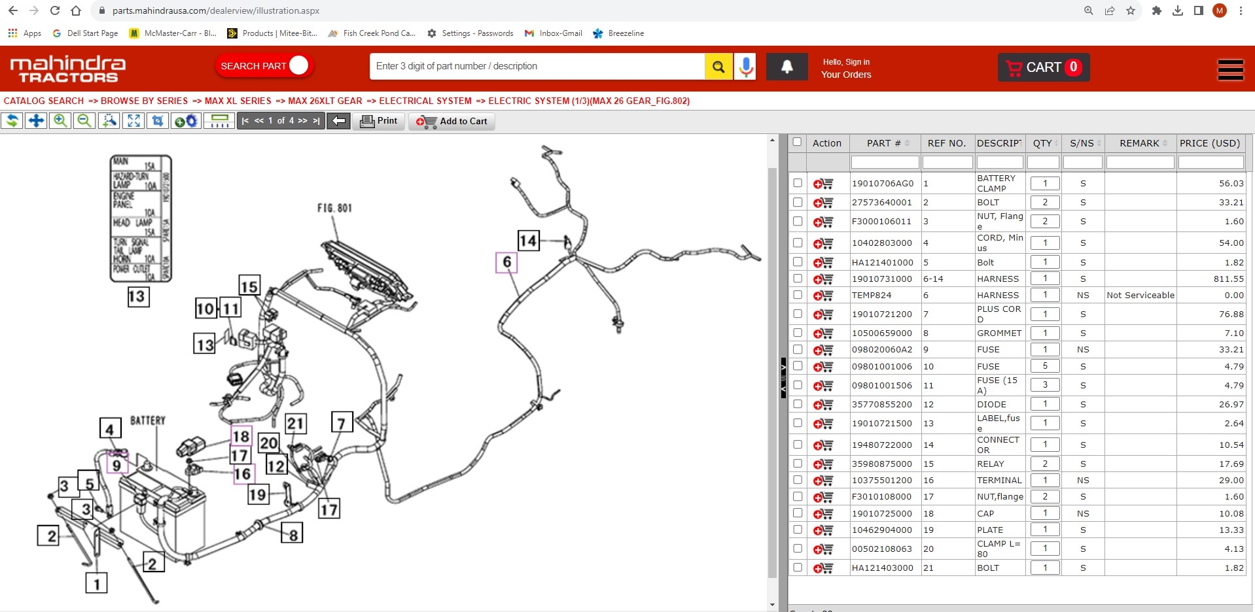The width and height of the screenshot is (1255, 612).
Task: Open MAX XL SERIES breadcrumb
Action: click(238, 101)
